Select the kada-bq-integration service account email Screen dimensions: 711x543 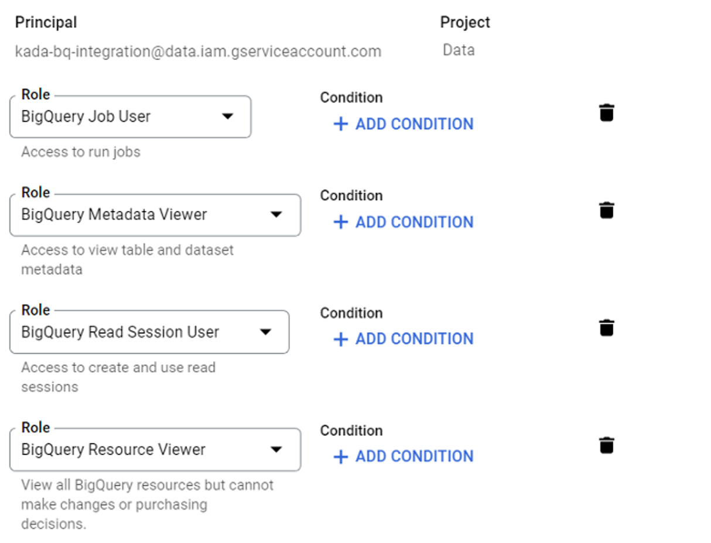[198, 52]
